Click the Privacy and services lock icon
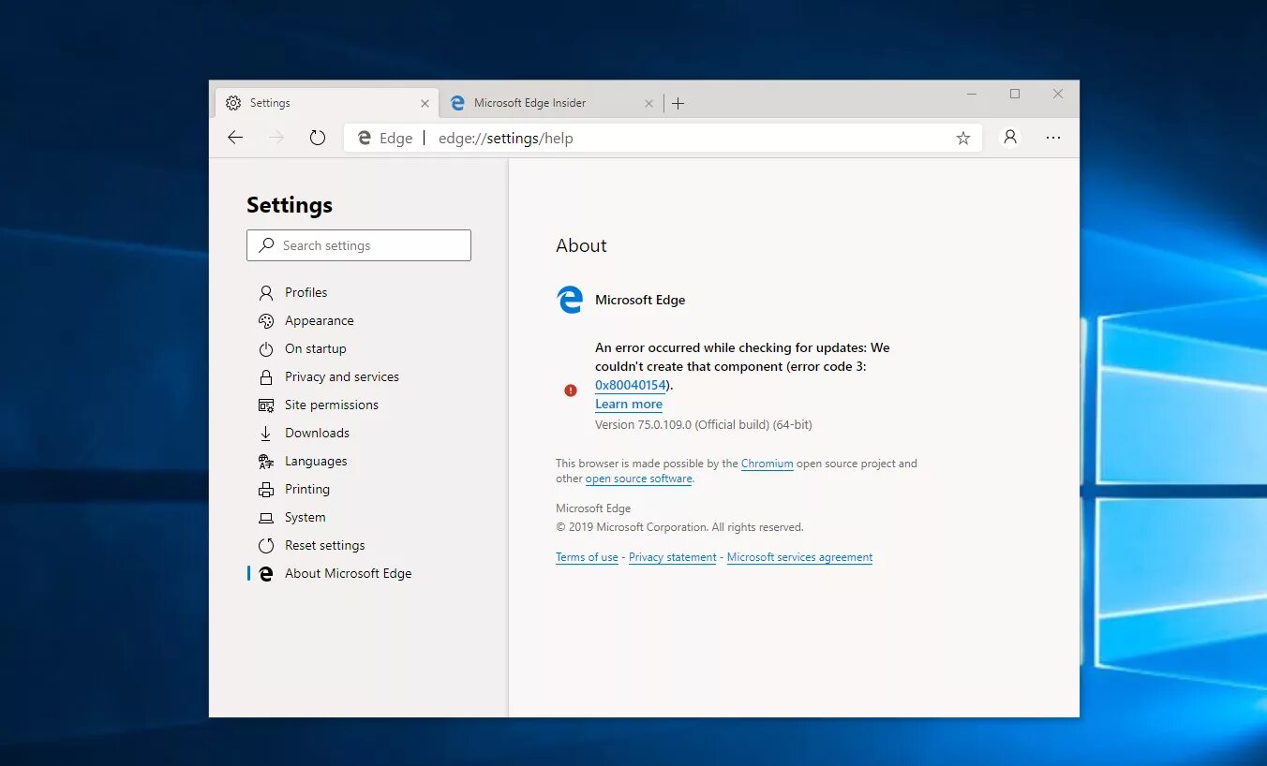This screenshot has height=766, width=1267. 266,376
